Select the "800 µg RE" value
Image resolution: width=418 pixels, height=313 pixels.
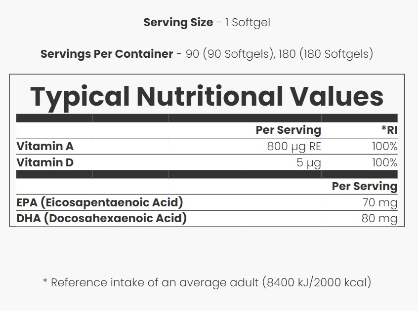294,146
